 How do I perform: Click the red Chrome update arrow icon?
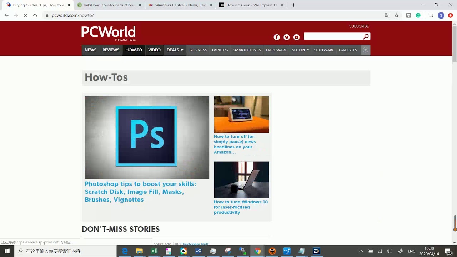point(451,15)
